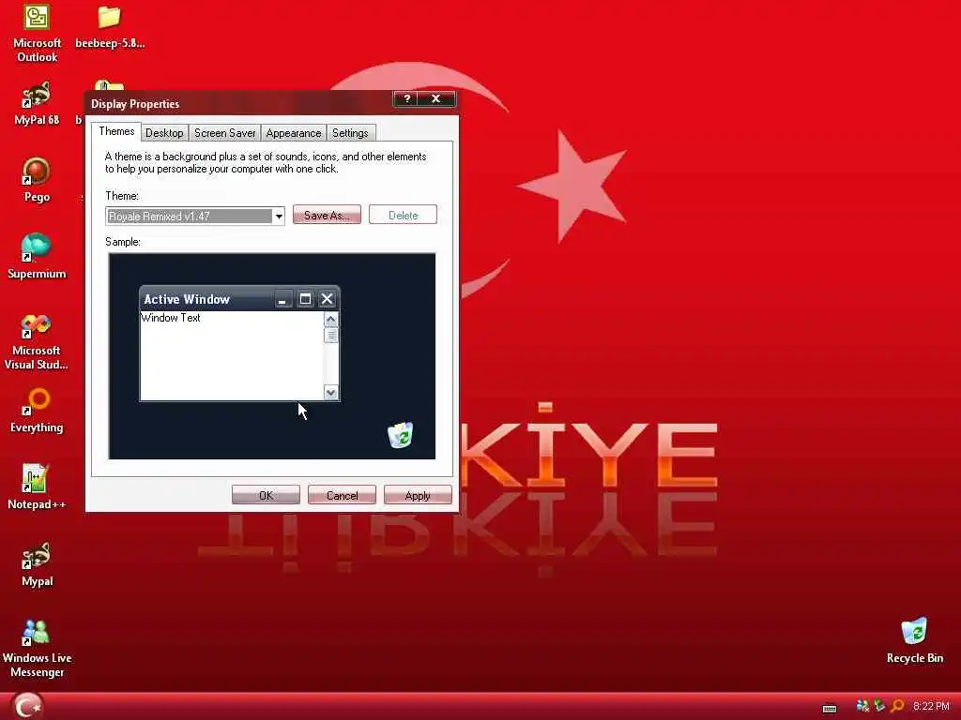The height and width of the screenshot is (720, 961).
Task: Open the Screen Saver tab
Action: [x=224, y=133]
